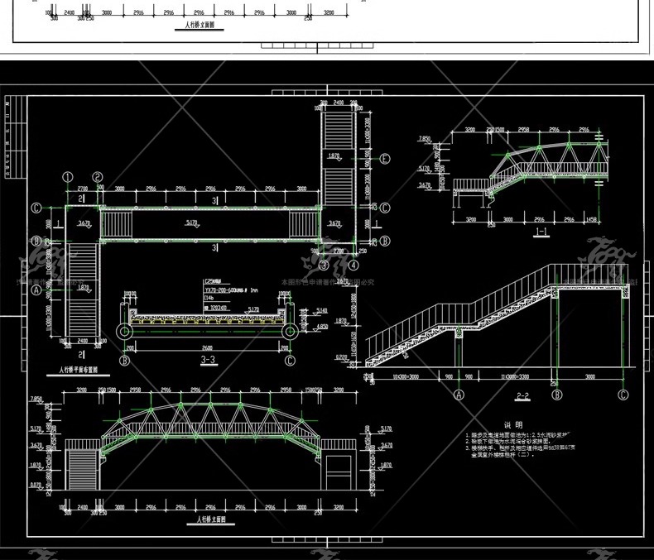Image resolution: width=654 pixels, height=560 pixels.
Task: Click axis bubble A left of plan
Action: click(x=36, y=290)
